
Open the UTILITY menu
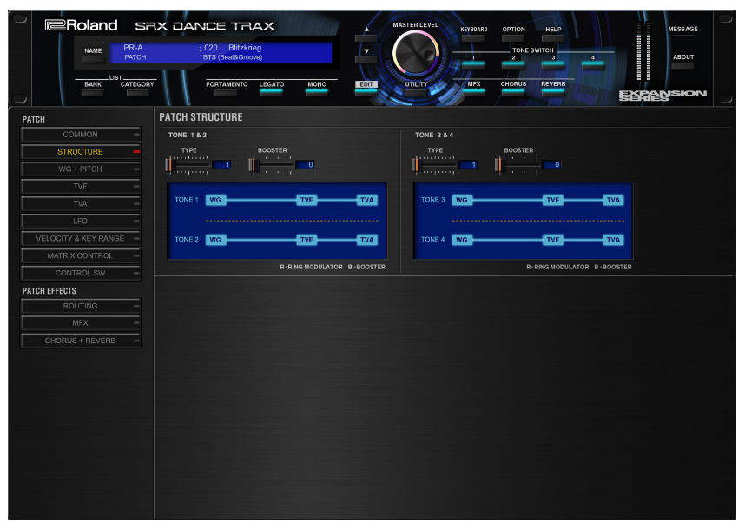click(x=416, y=93)
